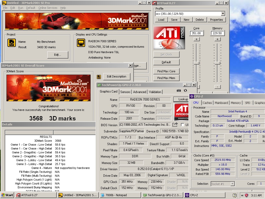265x199 pixels.
Task: Switch to Caches tab in CPU-Z
Action: click(x=207, y=103)
